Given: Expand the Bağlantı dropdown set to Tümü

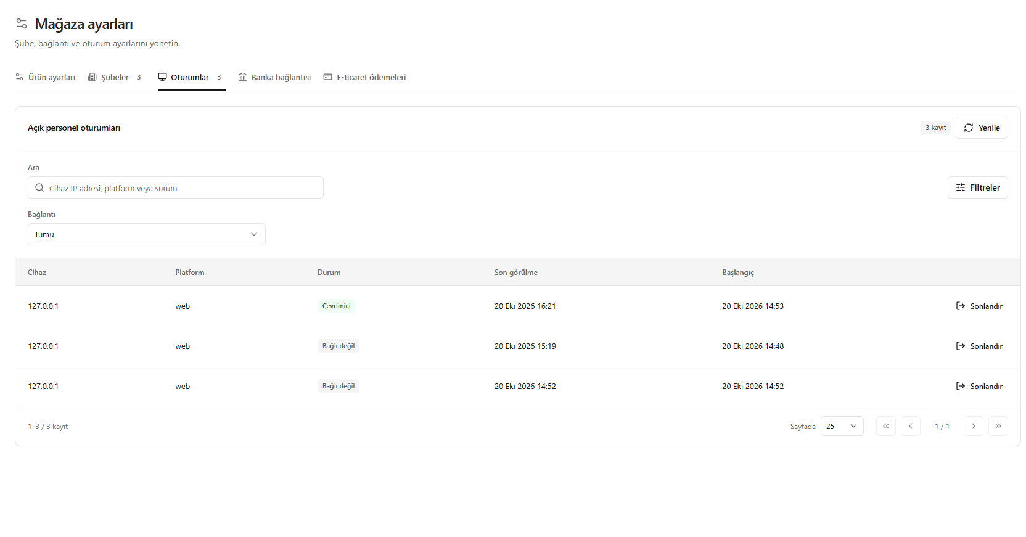Looking at the screenshot, I should [147, 234].
